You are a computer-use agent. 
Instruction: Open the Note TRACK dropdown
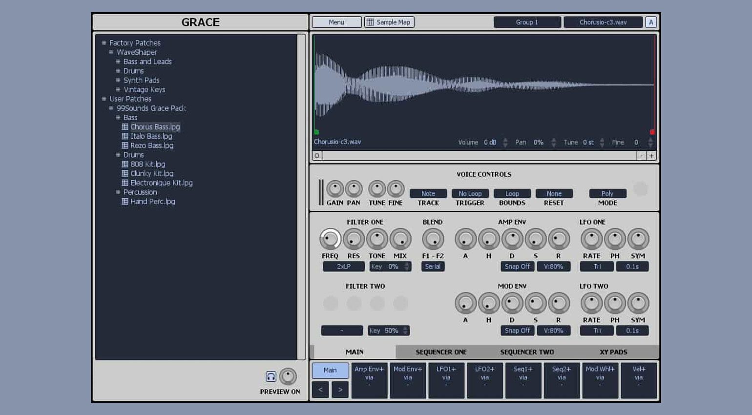(x=428, y=193)
